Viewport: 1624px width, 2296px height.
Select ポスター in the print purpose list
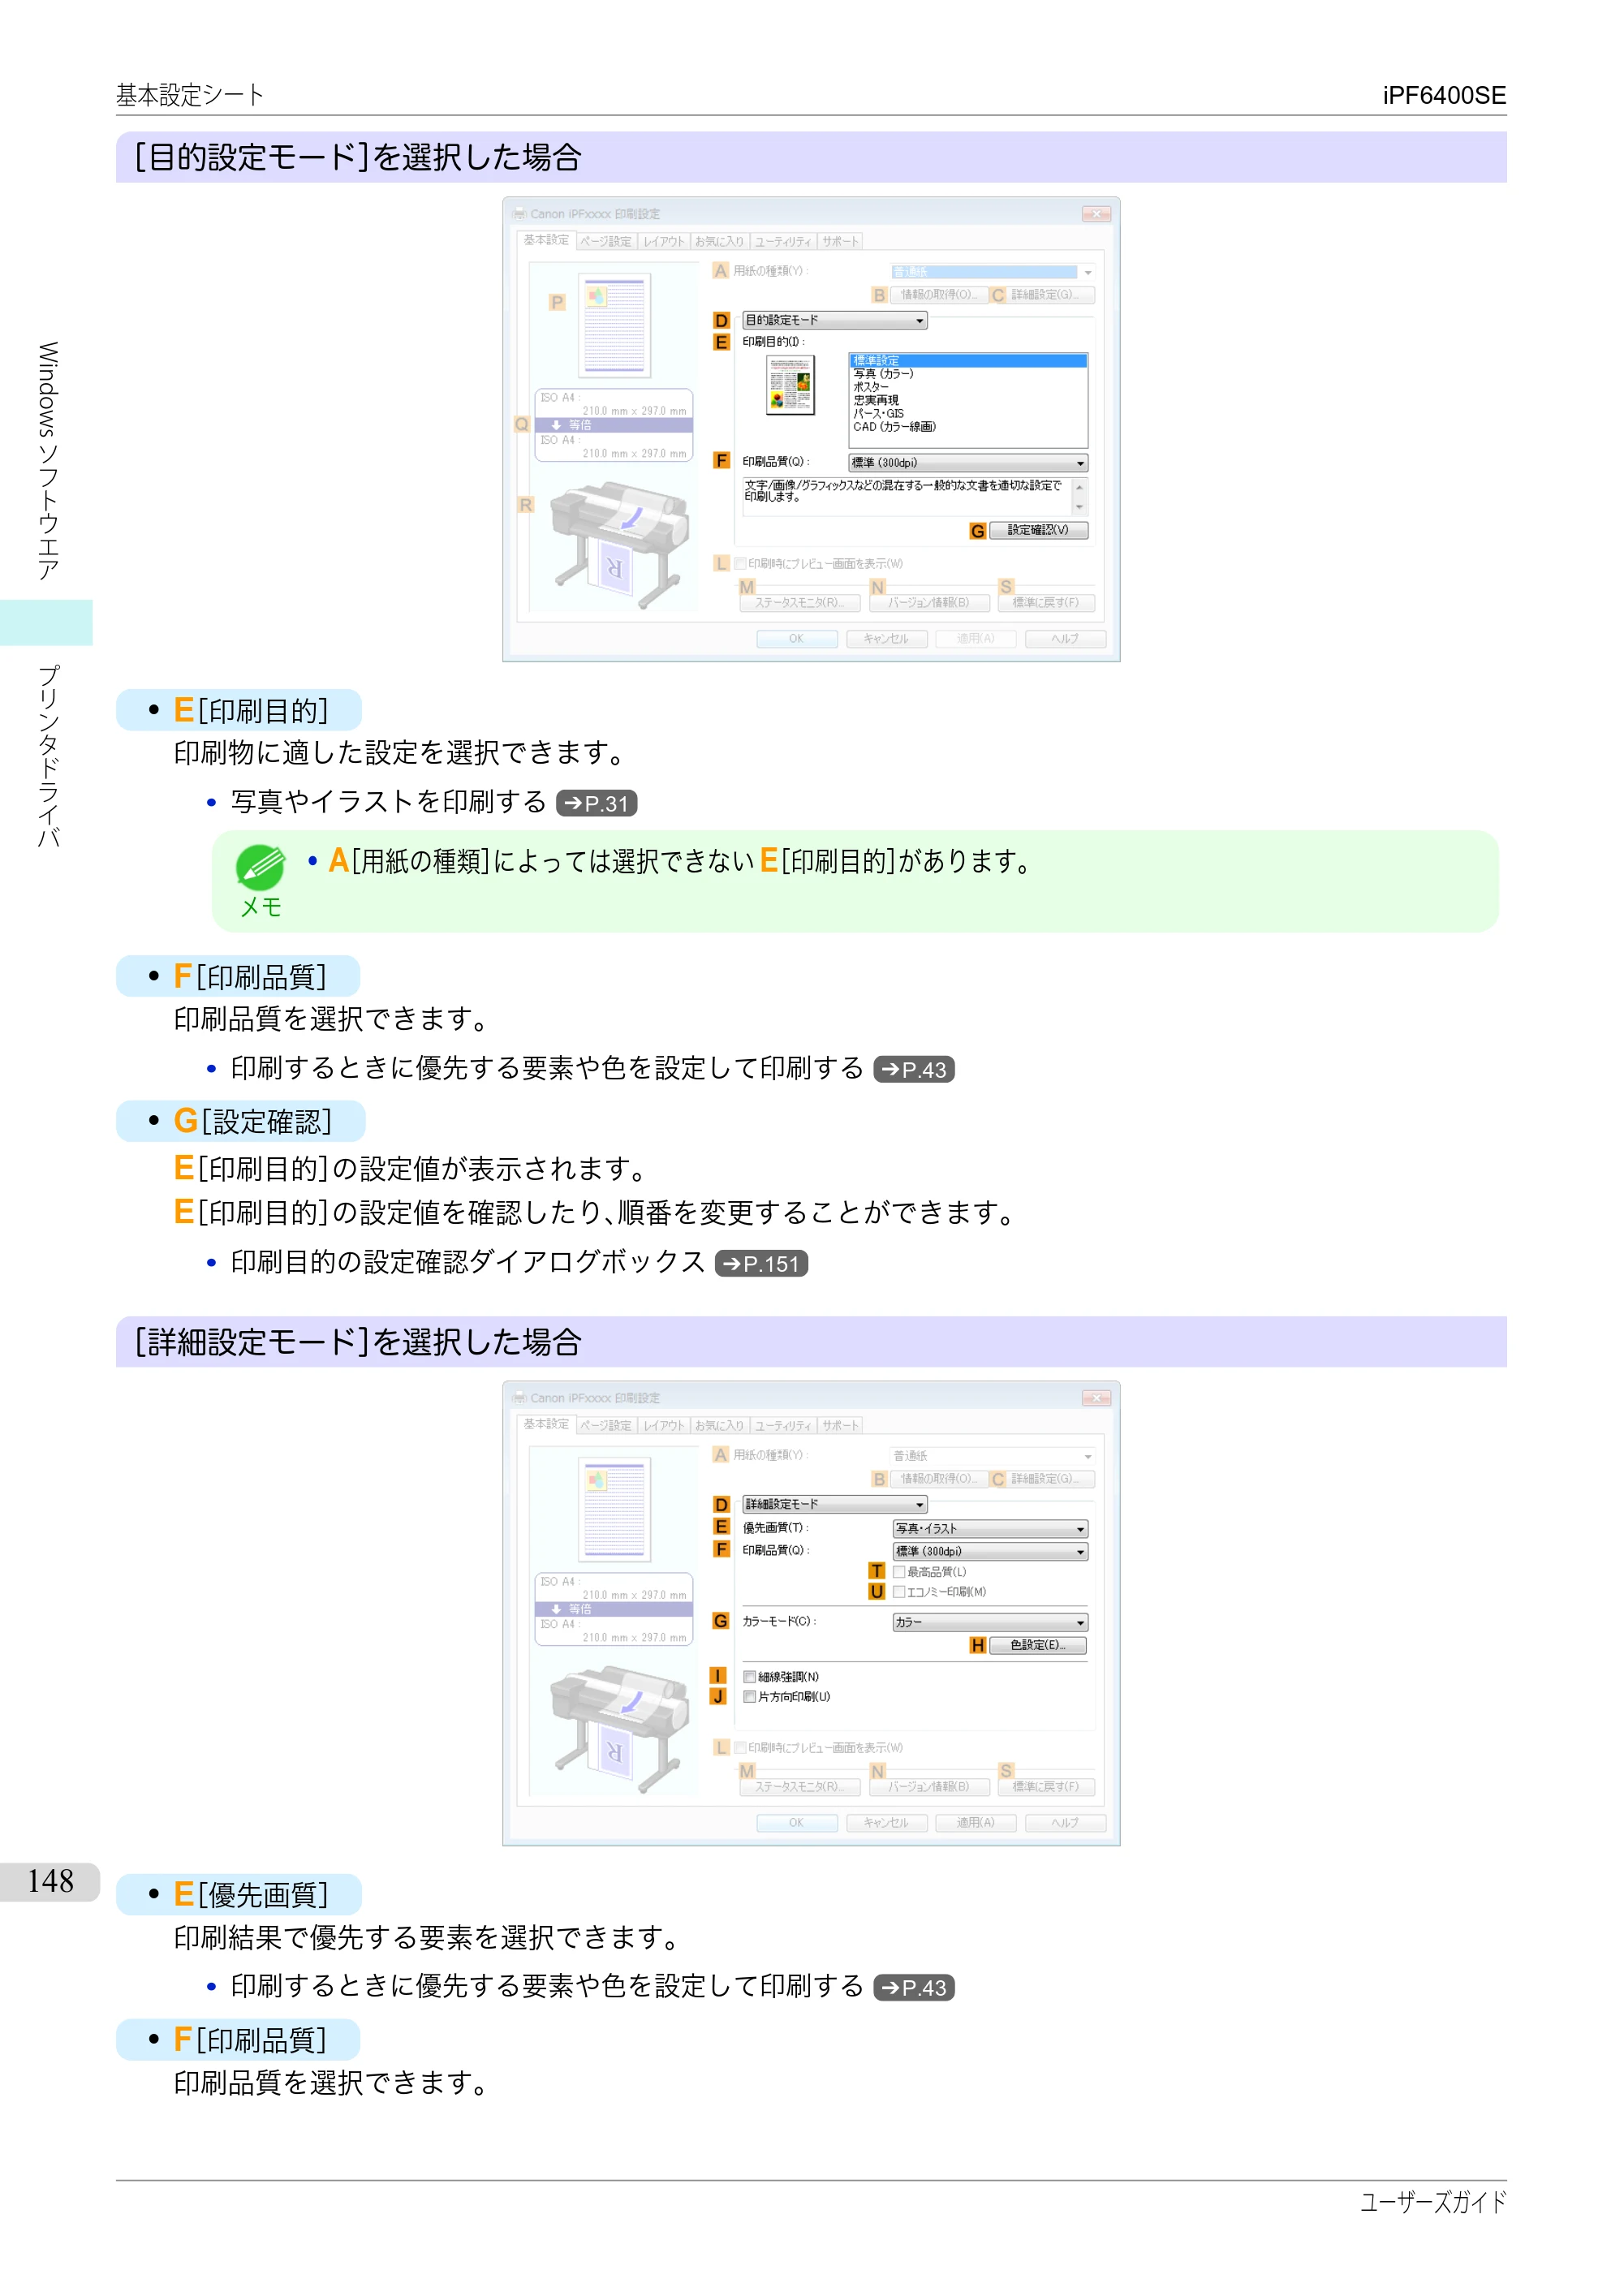(870, 387)
